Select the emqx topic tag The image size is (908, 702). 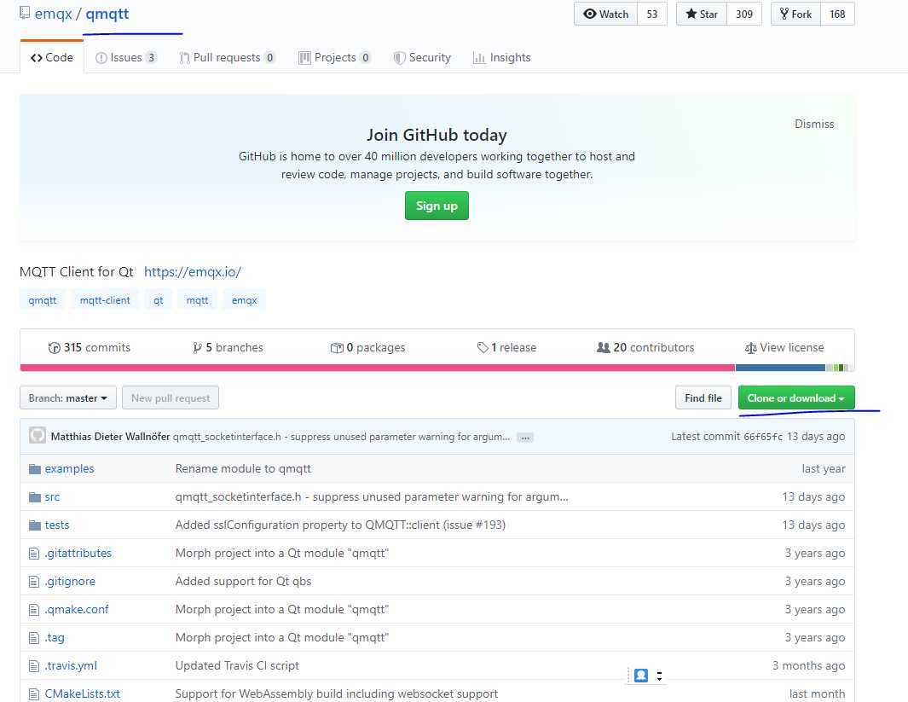click(x=244, y=300)
